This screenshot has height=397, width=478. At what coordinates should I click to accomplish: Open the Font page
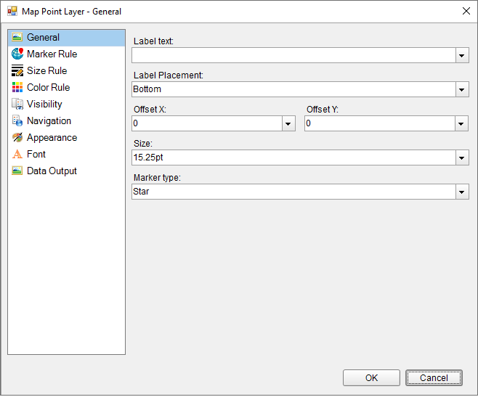[36, 154]
